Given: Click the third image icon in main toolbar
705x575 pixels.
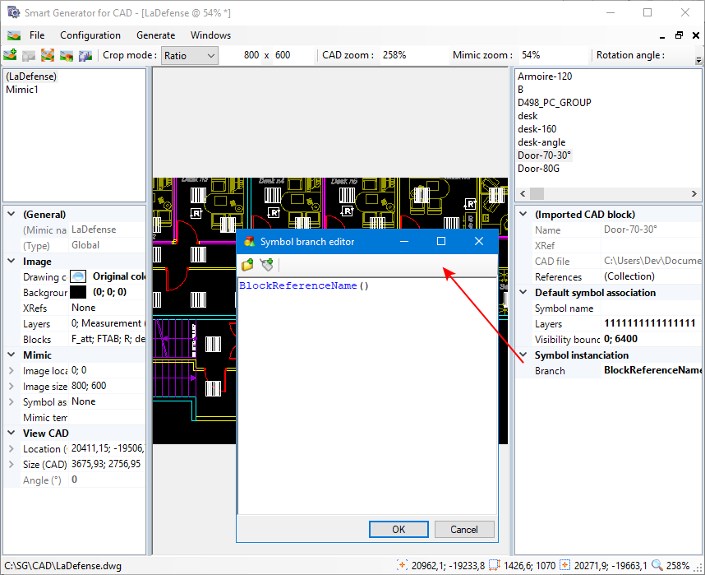Looking at the screenshot, I should (48, 55).
